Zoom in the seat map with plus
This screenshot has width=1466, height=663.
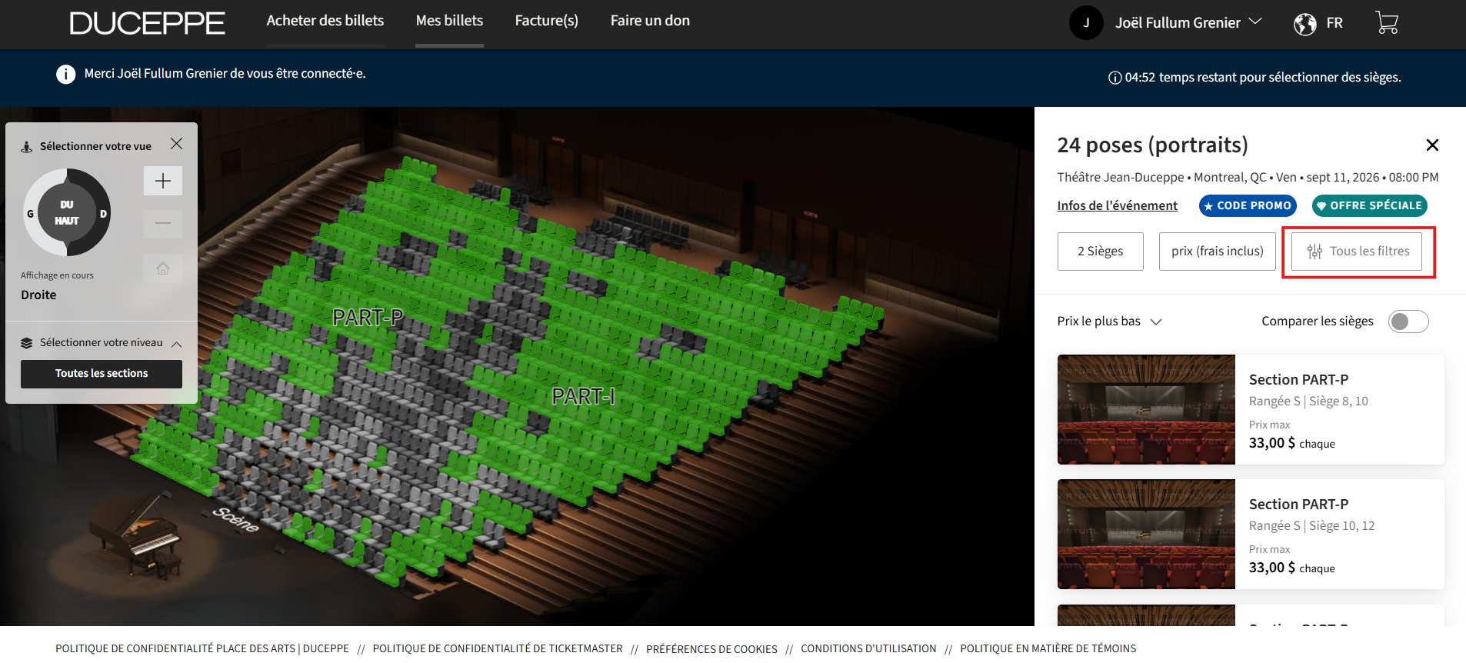[163, 181]
